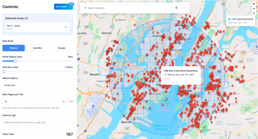Close the ONE Dine popup
Viewport: 258px width, 139px height.
click(x=200, y=68)
